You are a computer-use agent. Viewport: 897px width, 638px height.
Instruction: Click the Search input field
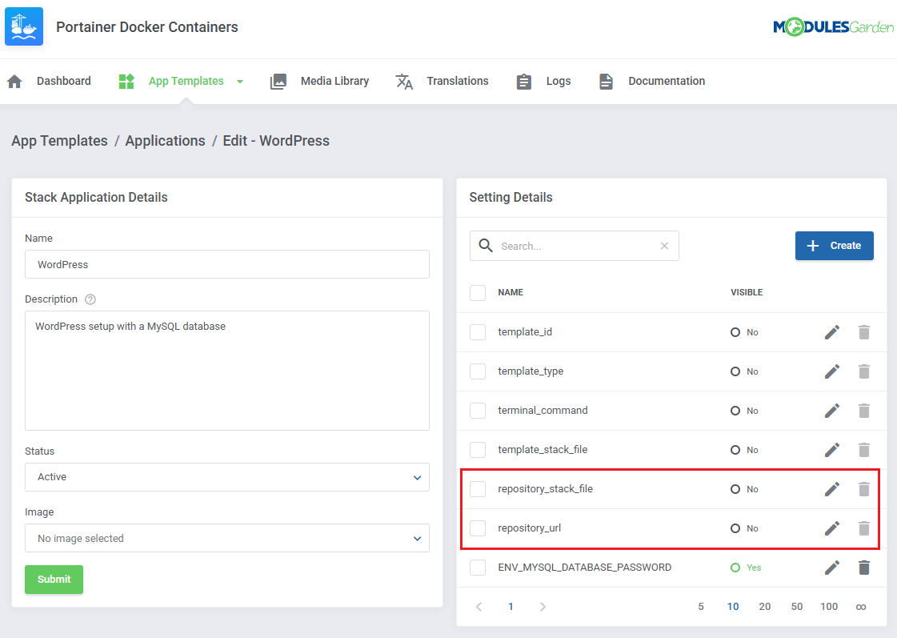575,246
